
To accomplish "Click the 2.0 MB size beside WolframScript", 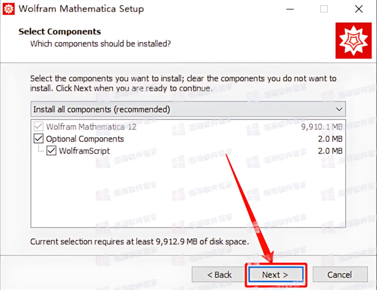I will click(330, 151).
